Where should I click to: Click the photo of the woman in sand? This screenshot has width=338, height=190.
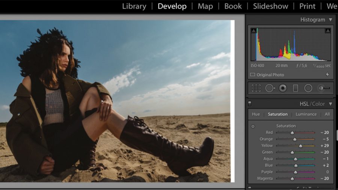[x=116, y=101]
